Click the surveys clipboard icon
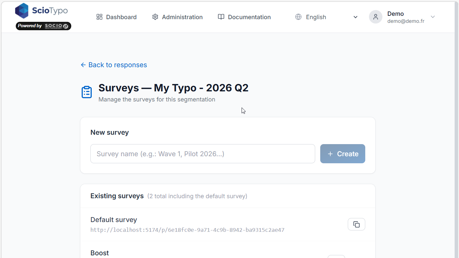This screenshot has width=459, height=258. pos(87,92)
